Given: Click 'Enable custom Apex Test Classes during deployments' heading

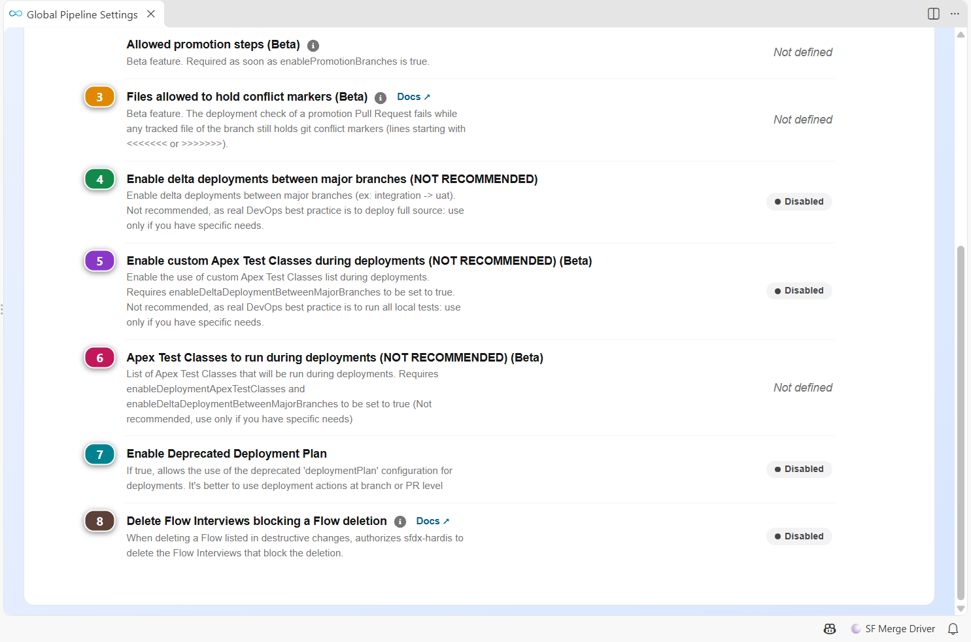Looking at the screenshot, I should [359, 261].
